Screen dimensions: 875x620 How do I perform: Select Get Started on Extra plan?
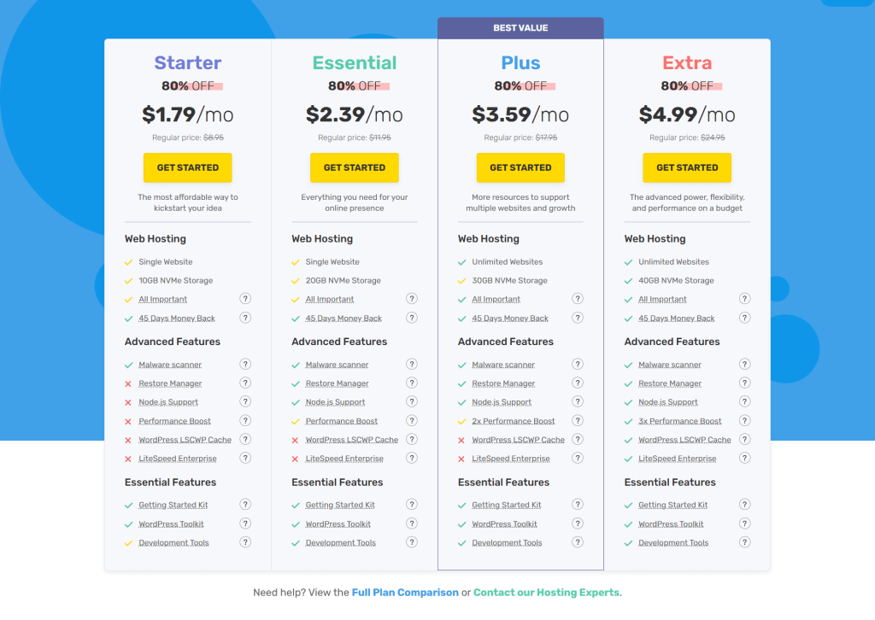pyautogui.click(x=687, y=167)
